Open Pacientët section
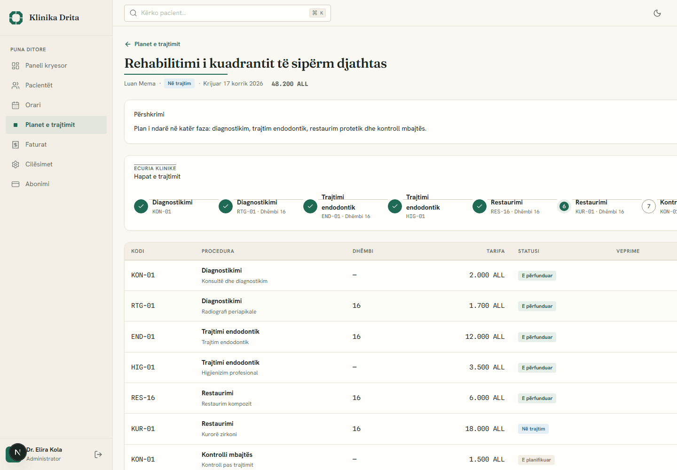 click(56, 86)
